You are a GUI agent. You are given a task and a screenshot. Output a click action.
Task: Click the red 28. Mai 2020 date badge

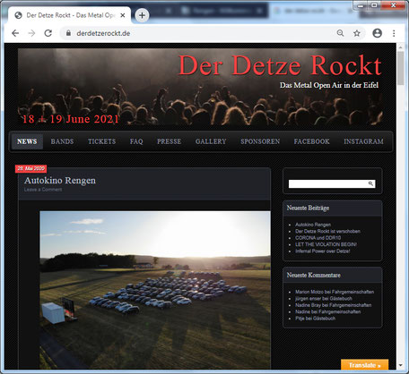tap(31, 168)
